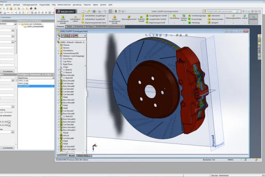
Task: Select '103911, Bremsscheibe' folder
Action: pos(34,27)
